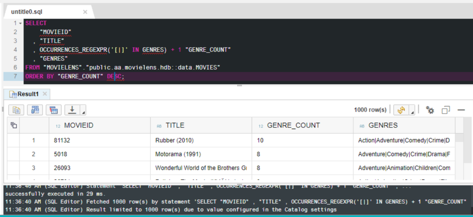Click the 'successfully executed in 29 ms.' log line

point(55,194)
